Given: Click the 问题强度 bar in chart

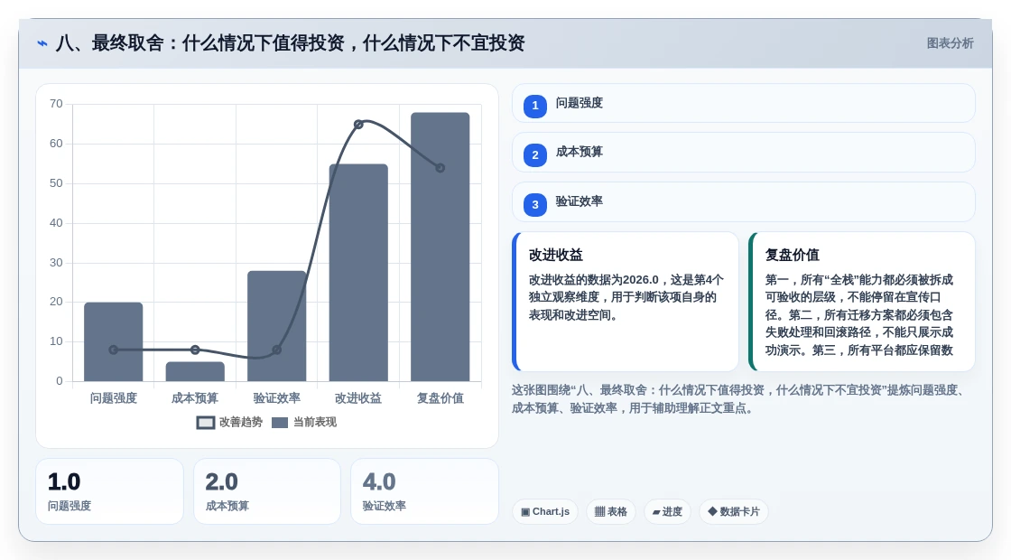Looking at the screenshot, I should pyautogui.click(x=114, y=342).
